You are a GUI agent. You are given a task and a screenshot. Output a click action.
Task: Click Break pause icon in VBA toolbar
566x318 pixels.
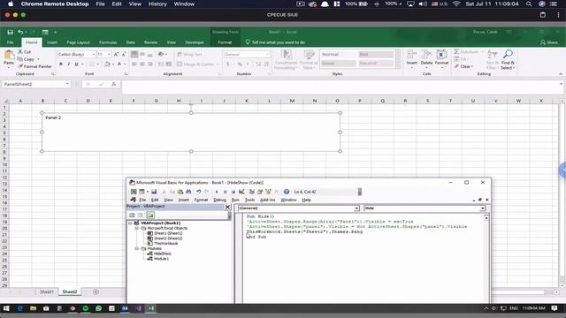(x=225, y=192)
